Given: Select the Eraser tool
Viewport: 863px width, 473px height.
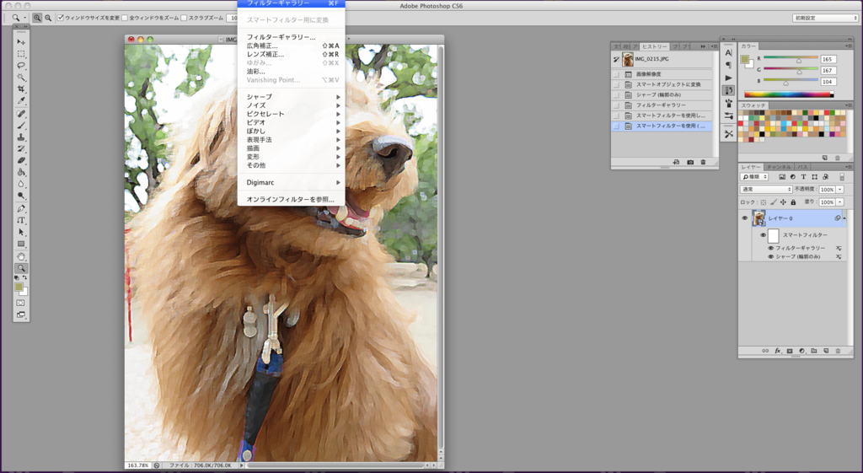Looking at the screenshot, I should [x=21, y=160].
